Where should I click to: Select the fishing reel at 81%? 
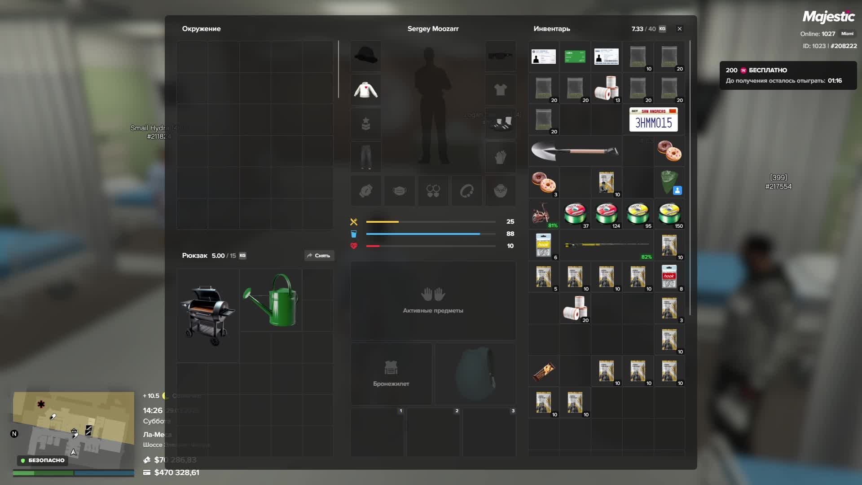click(543, 214)
